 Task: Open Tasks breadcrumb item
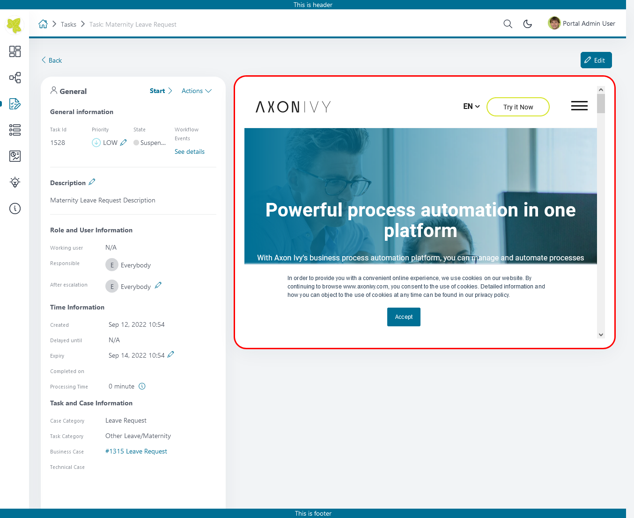(68, 24)
